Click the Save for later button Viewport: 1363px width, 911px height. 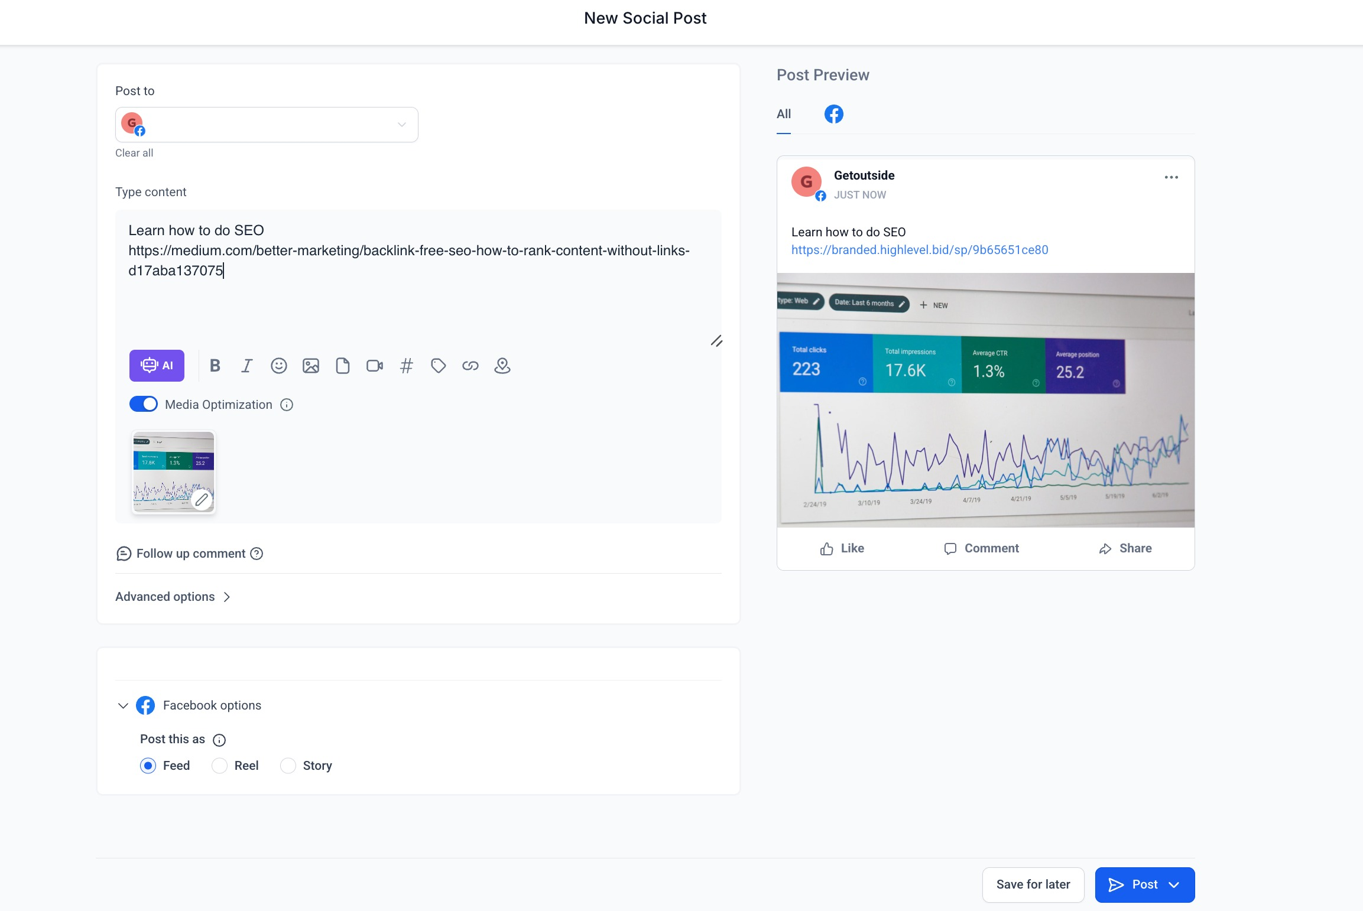coord(1033,884)
